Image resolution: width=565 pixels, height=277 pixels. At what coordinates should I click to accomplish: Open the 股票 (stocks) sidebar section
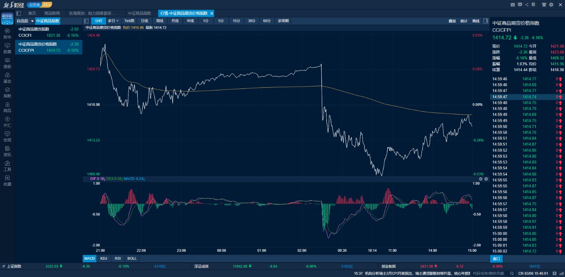tap(7, 48)
